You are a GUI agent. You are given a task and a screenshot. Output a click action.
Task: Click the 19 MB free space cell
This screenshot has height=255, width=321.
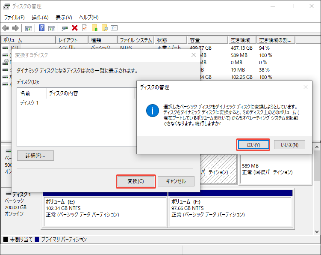point(238,70)
